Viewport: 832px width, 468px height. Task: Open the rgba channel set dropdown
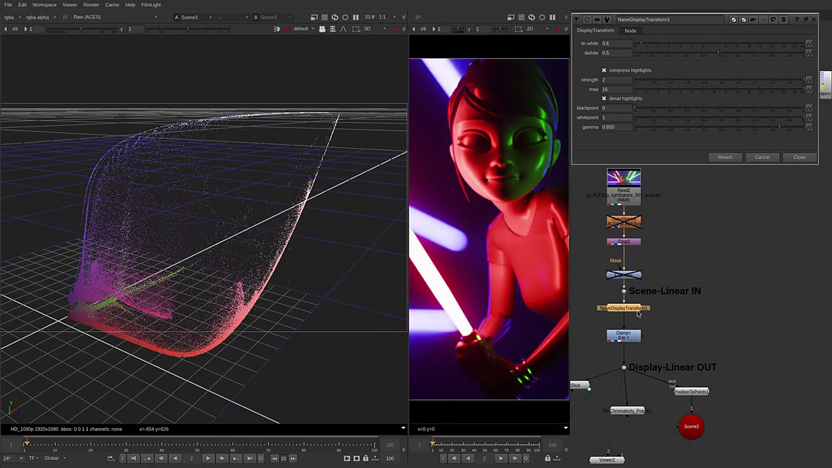(12, 17)
